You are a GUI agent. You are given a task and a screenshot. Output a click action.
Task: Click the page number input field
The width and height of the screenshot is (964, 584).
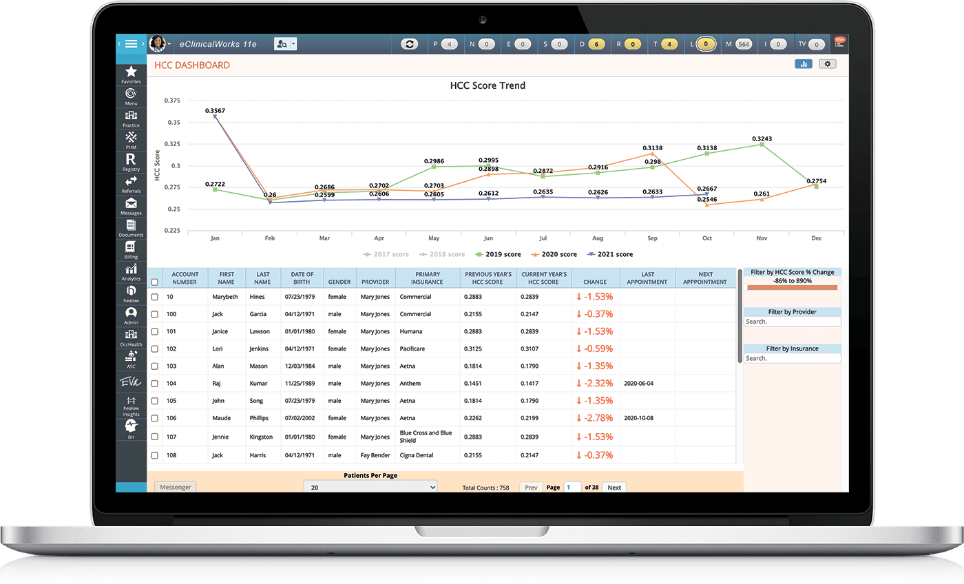(x=573, y=487)
